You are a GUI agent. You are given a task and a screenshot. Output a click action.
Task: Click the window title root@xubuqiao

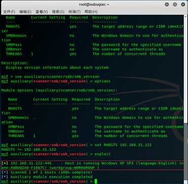94,5
